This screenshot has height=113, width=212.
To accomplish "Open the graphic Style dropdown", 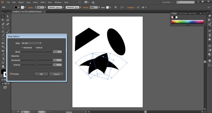I will pyautogui.click(x=110, y=8).
